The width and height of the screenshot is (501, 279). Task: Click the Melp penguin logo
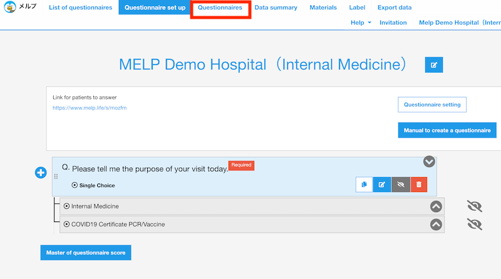(x=10, y=7)
